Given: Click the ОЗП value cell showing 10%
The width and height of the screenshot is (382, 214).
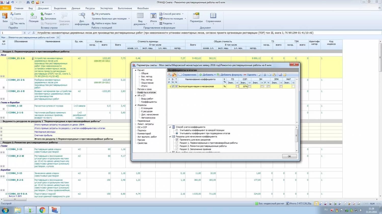Looking at the screenshot, I should (243, 86).
